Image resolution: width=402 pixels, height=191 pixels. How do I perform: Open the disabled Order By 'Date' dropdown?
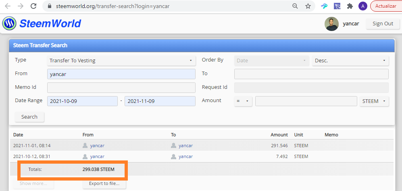click(x=271, y=61)
